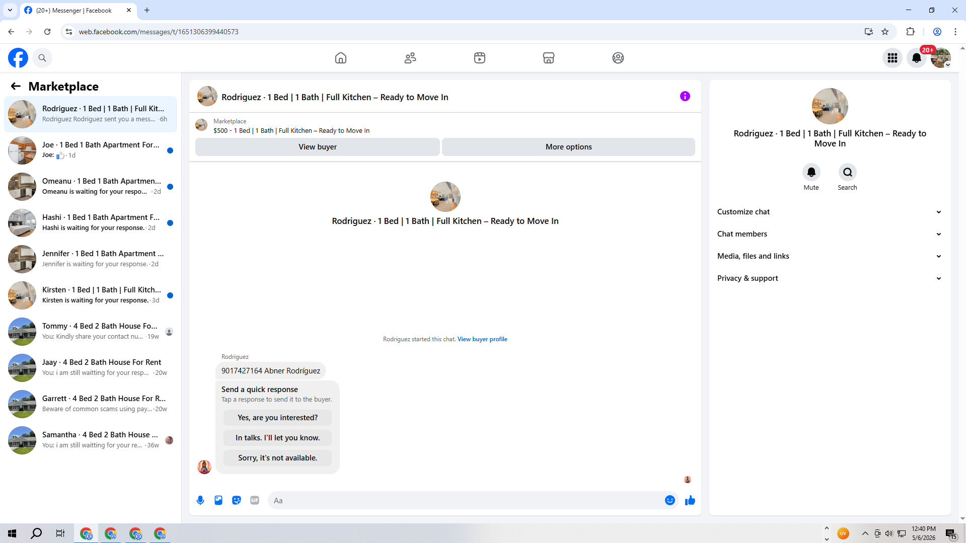Click the large listing photo in right panel
Viewport: 966px width, 543px height.
[x=830, y=106]
